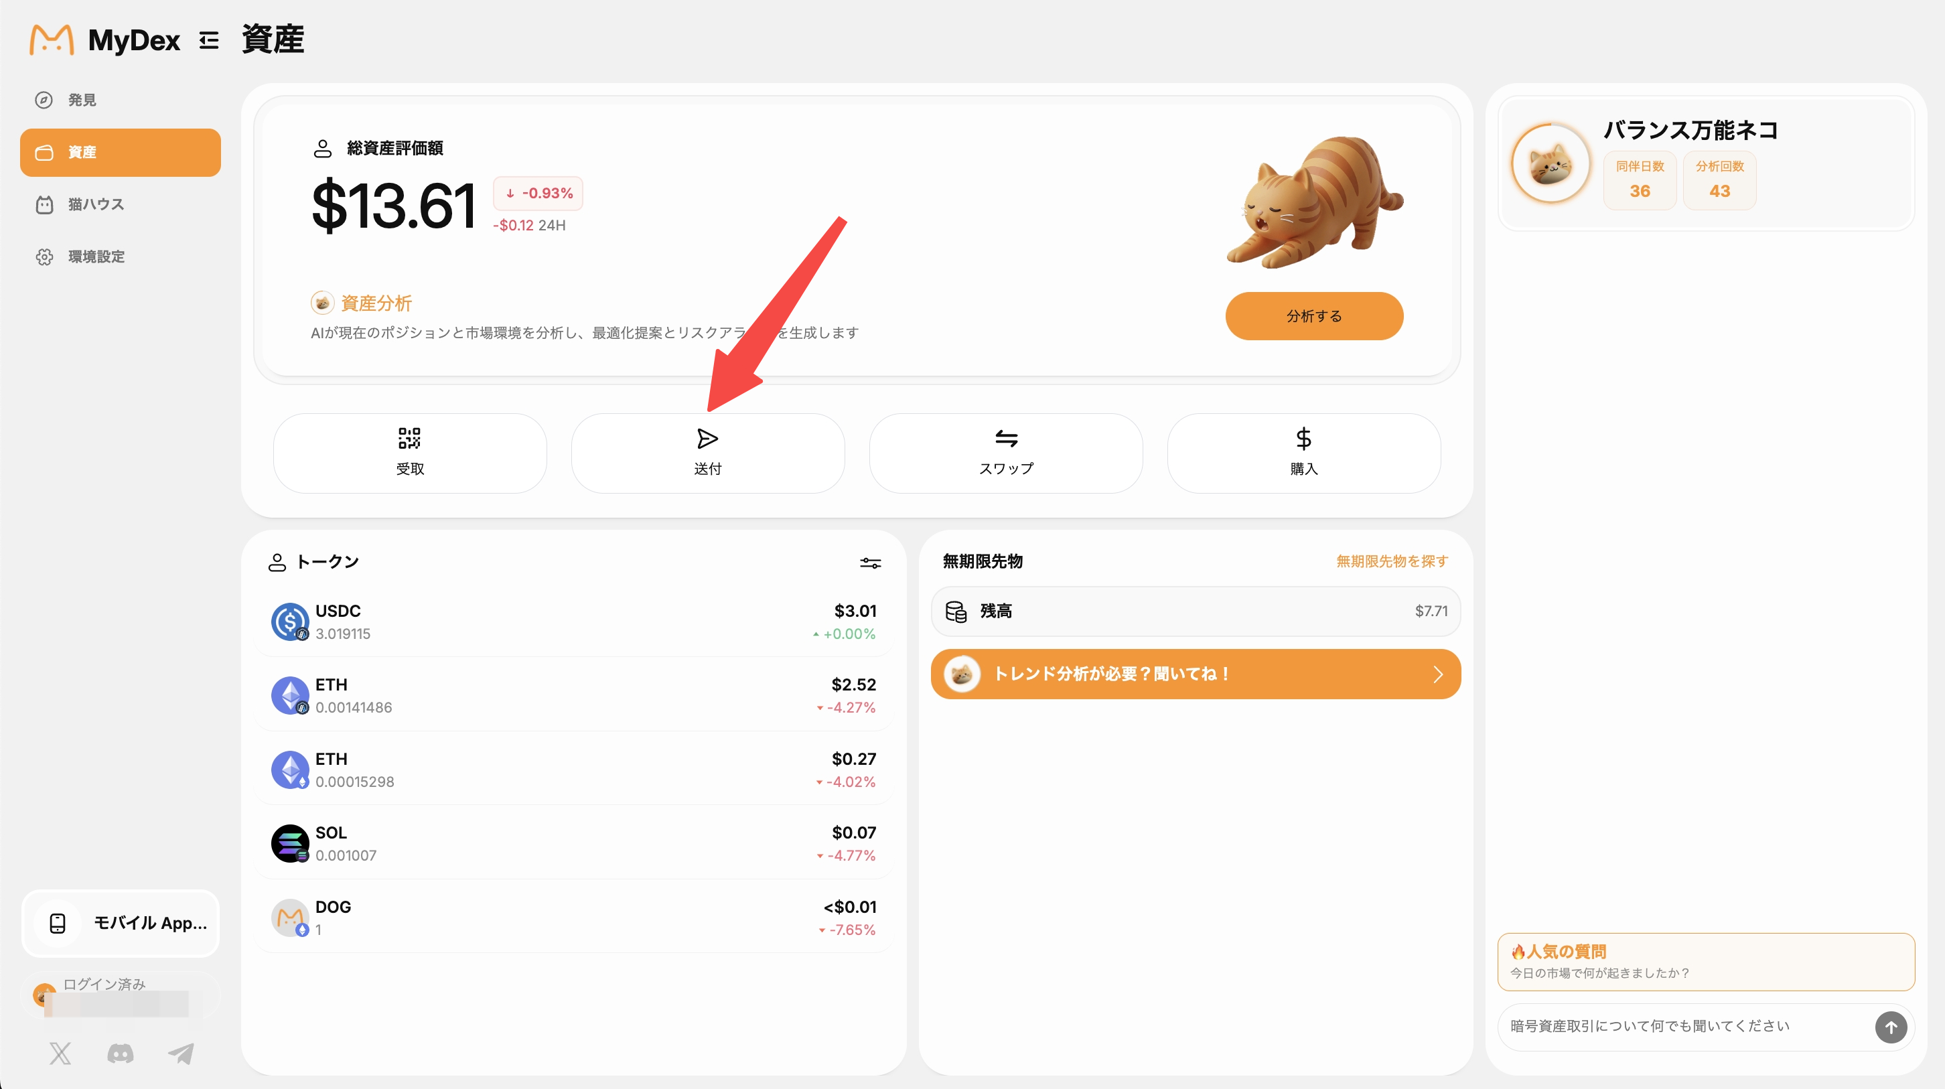Open the スワップ swap button
The height and width of the screenshot is (1089, 1945).
tap(1006, 453)
